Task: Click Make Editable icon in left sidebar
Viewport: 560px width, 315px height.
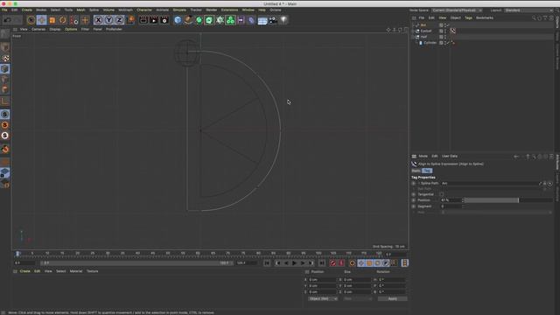Action: point(5,34)
